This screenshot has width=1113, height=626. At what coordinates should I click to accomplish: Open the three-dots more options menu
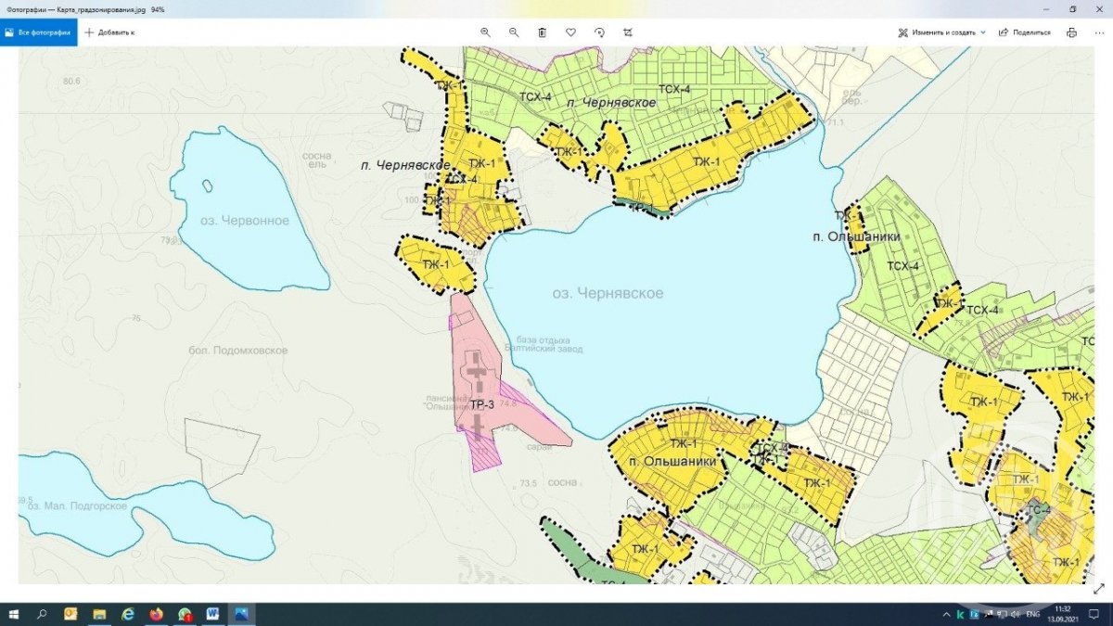click(1099, 32)
